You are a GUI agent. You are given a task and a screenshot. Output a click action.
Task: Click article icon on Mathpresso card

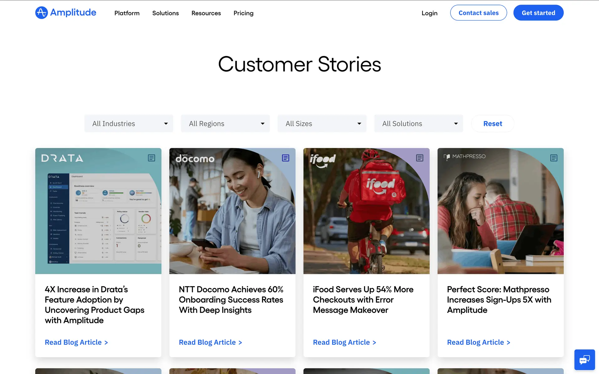(x=554, y=158)
